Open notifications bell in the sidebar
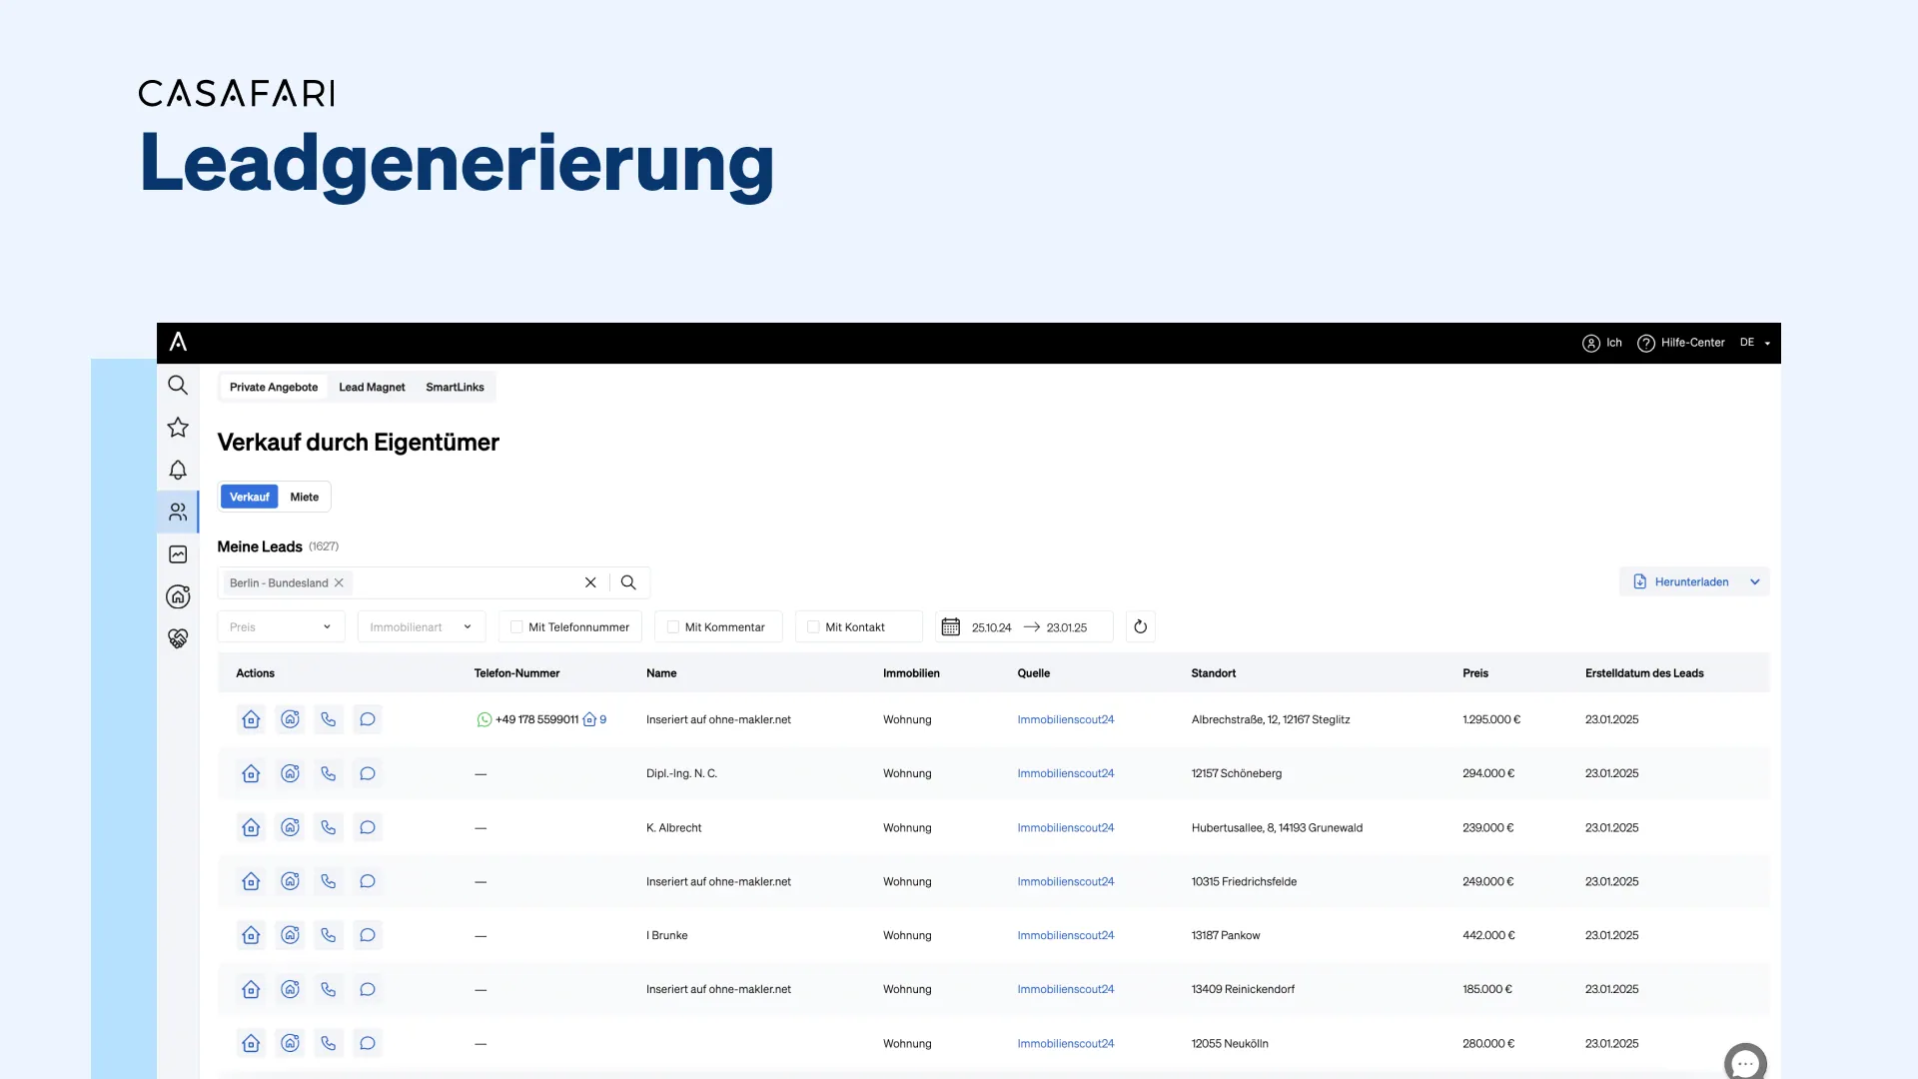Viewport: 1918px width, 1079px height. click(x=178, y=470)
